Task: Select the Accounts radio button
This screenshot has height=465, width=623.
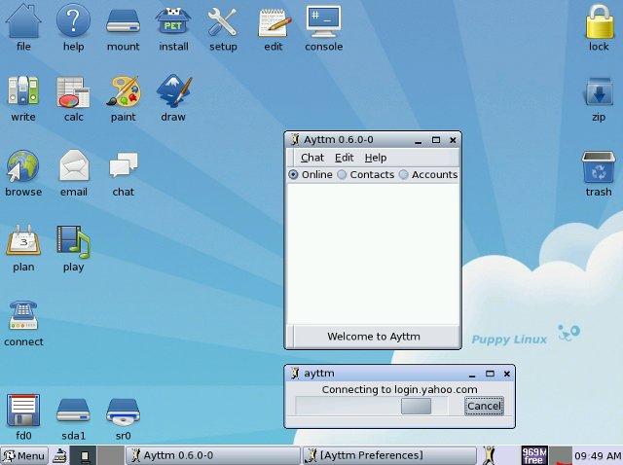Action: pyautogui.click(x=403, y=175)
